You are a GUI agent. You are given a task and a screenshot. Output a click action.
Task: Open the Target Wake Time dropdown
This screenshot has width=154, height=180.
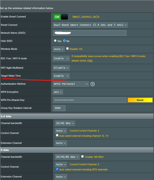click(x=61, y=76)
